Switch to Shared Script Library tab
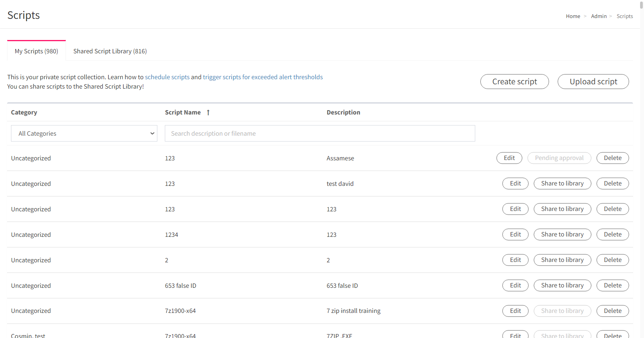Image resolution: width=644 pixels, height=338 pixels. click(x=110, y=51)
